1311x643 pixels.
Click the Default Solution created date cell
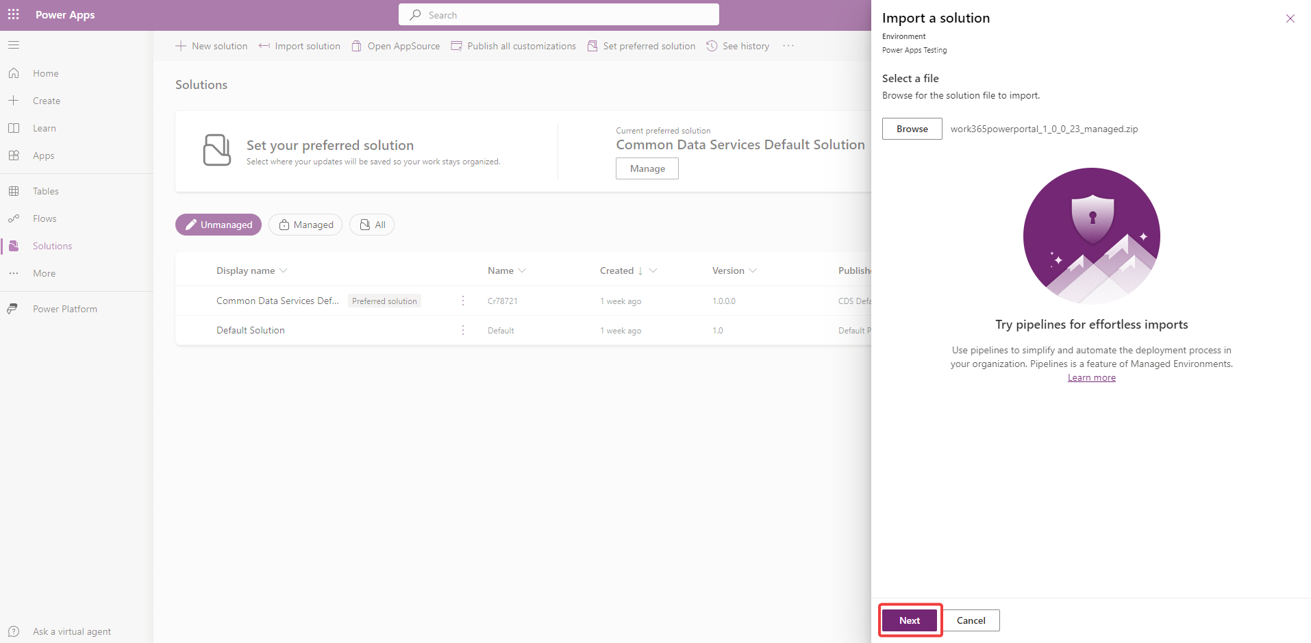[621, 330]
